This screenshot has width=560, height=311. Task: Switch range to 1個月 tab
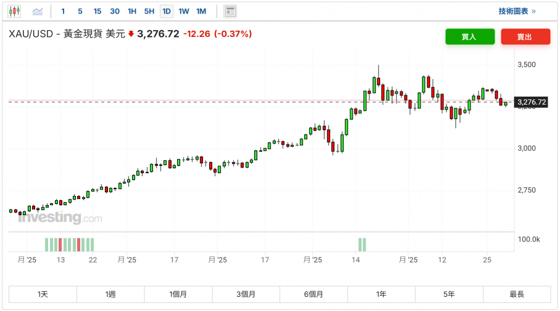(178, 294)
